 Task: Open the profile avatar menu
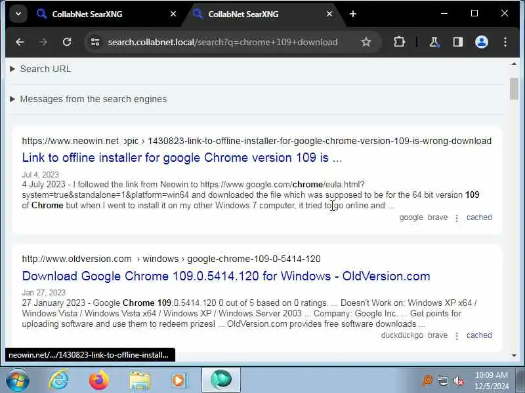coord(482,42)
